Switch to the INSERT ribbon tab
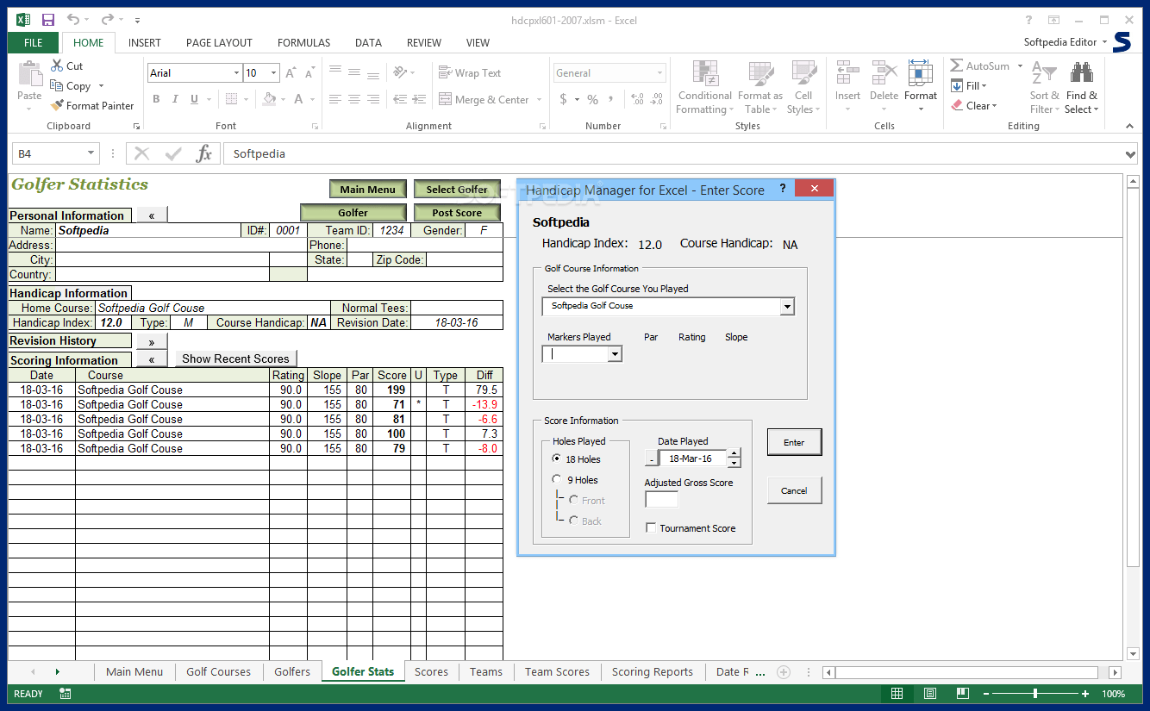Viewport: 1150px width, 711px height. (145, 42)
